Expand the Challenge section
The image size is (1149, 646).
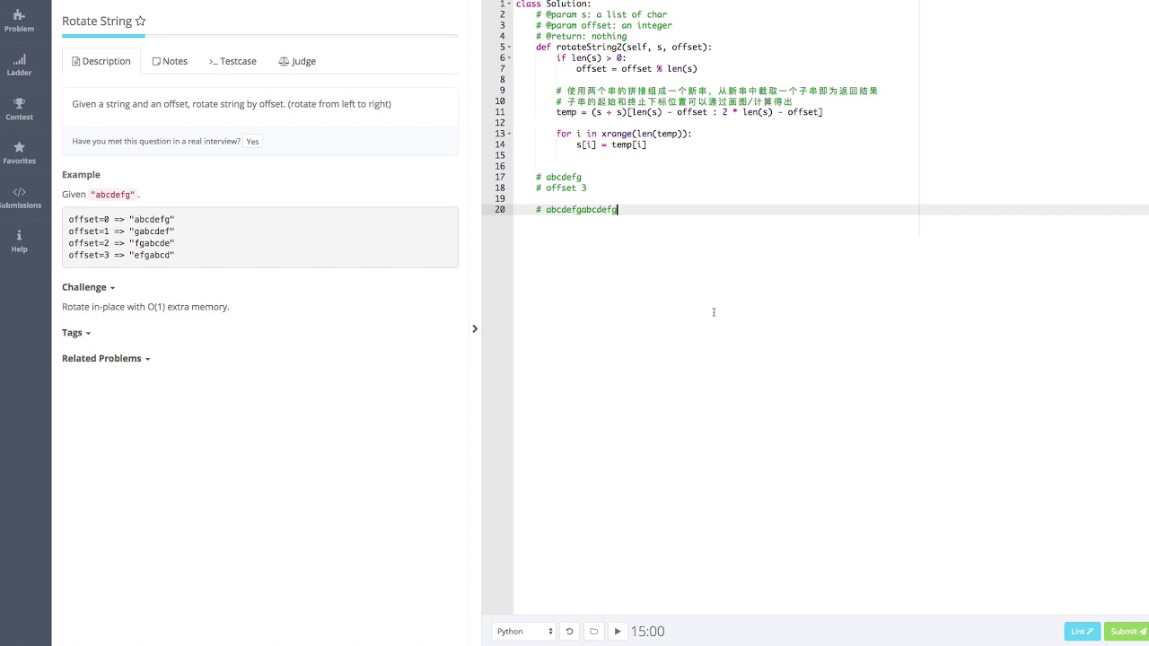(88, 287)
